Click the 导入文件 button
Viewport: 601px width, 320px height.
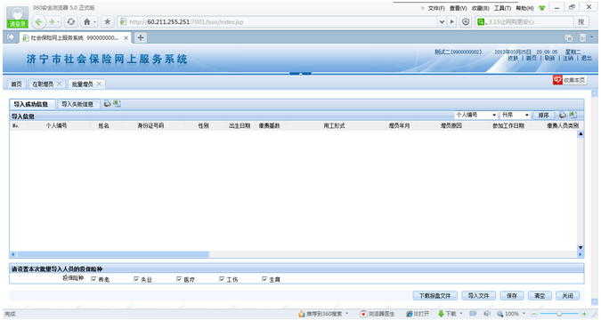point(478,295)
